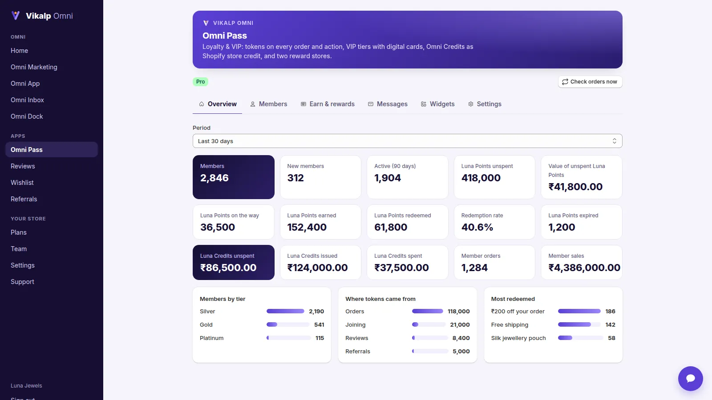The height and width of the screenshot is (400, 712).
Task: Click the Members tab person icon
Action: (x=253, y=104)
